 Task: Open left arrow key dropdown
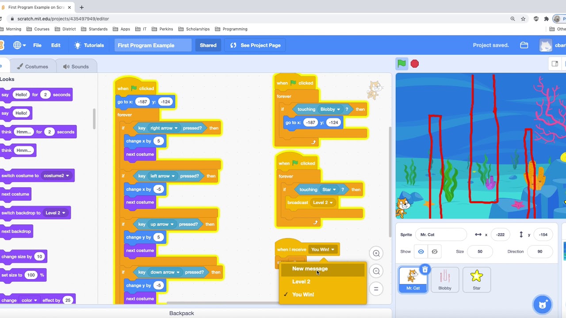(x=162, y=176)
